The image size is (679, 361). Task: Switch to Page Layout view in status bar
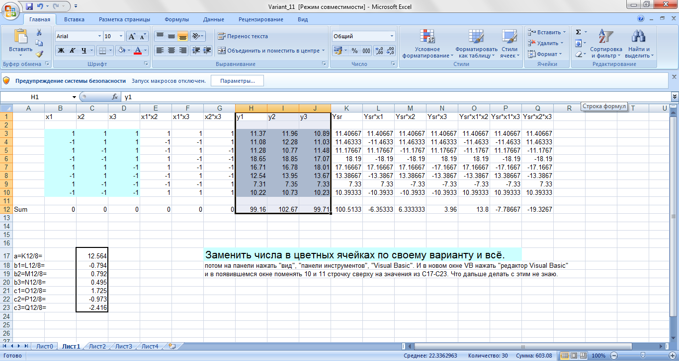[x=574, y=356]
